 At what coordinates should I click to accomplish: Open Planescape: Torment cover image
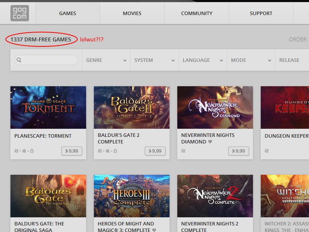(x=48, y=107)
